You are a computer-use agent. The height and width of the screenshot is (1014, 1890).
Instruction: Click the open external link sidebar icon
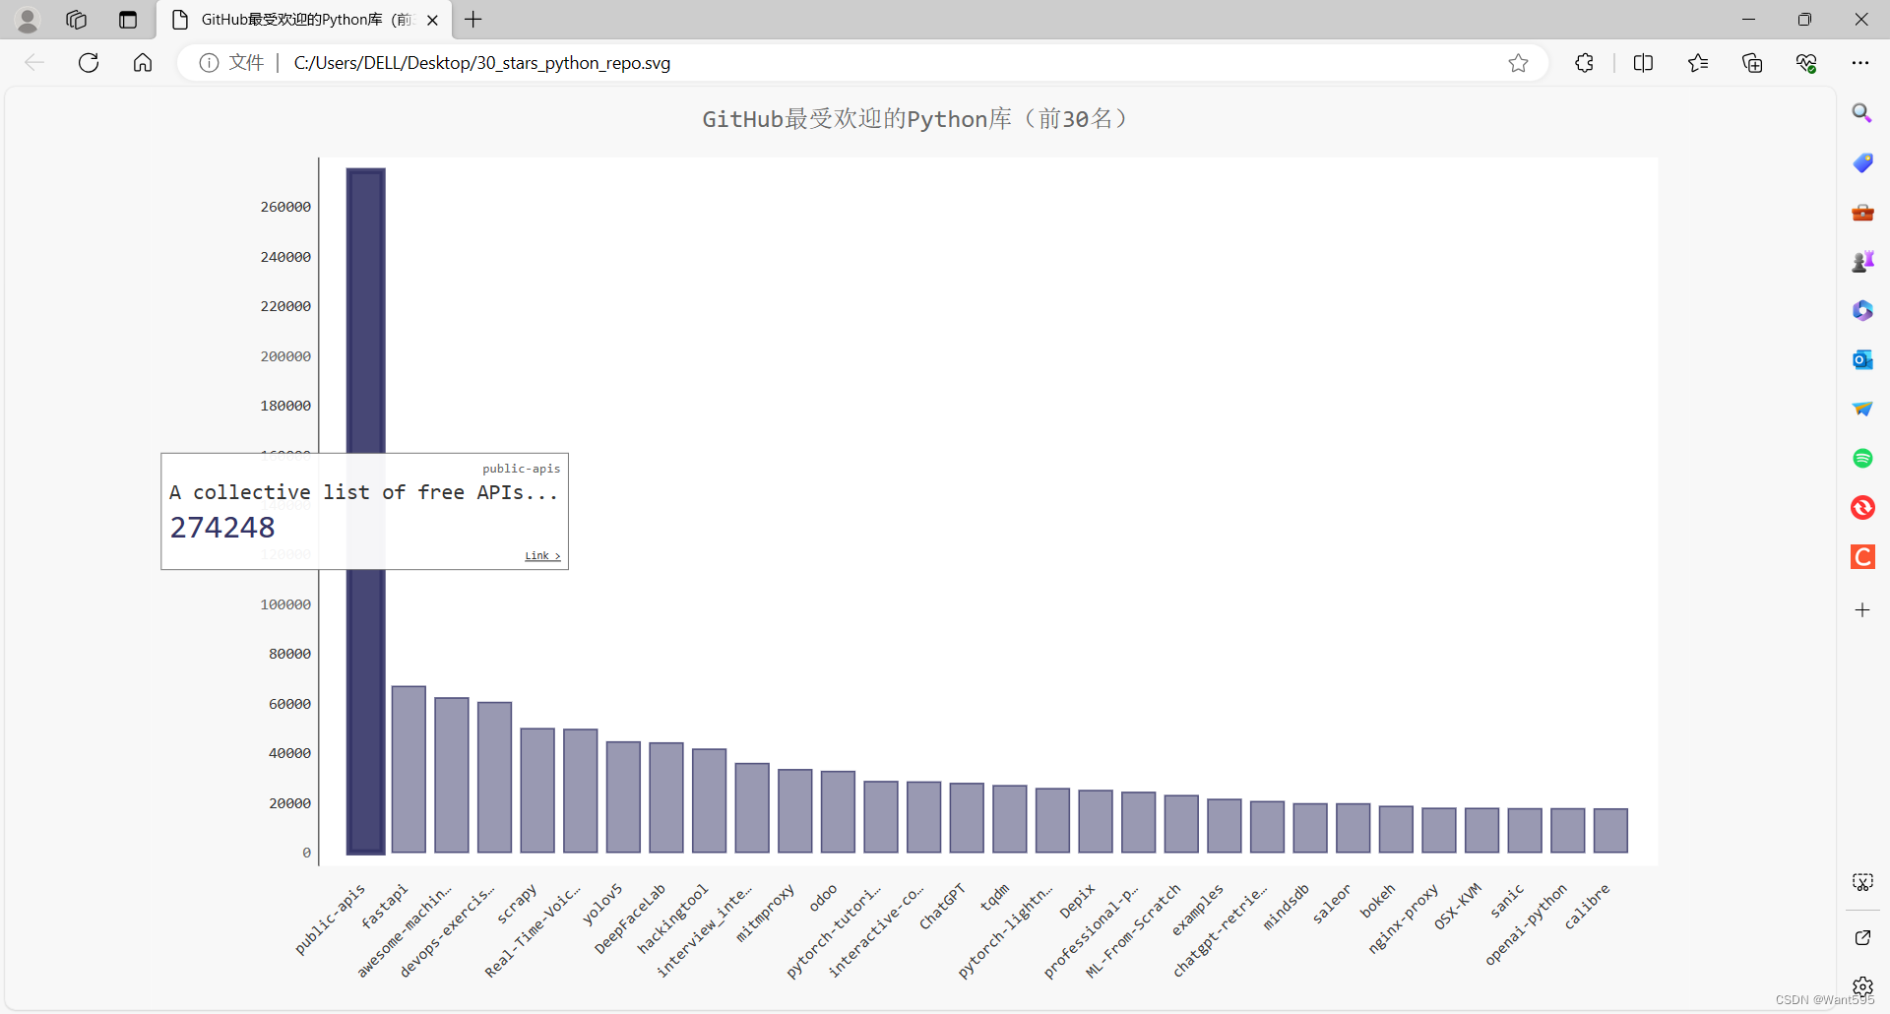[1862, 937]
